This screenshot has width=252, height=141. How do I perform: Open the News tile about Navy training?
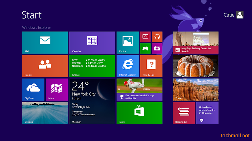(x=196, y=43)
